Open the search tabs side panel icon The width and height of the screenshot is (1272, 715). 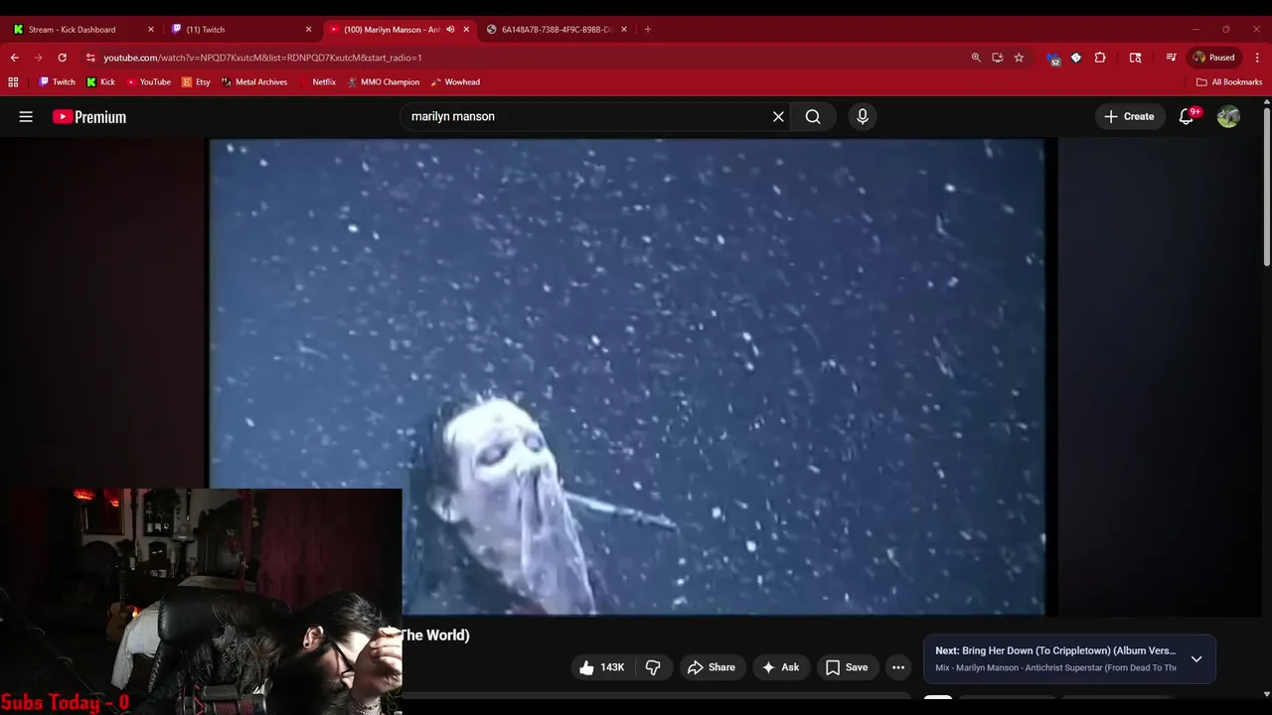coord(1136,58)
